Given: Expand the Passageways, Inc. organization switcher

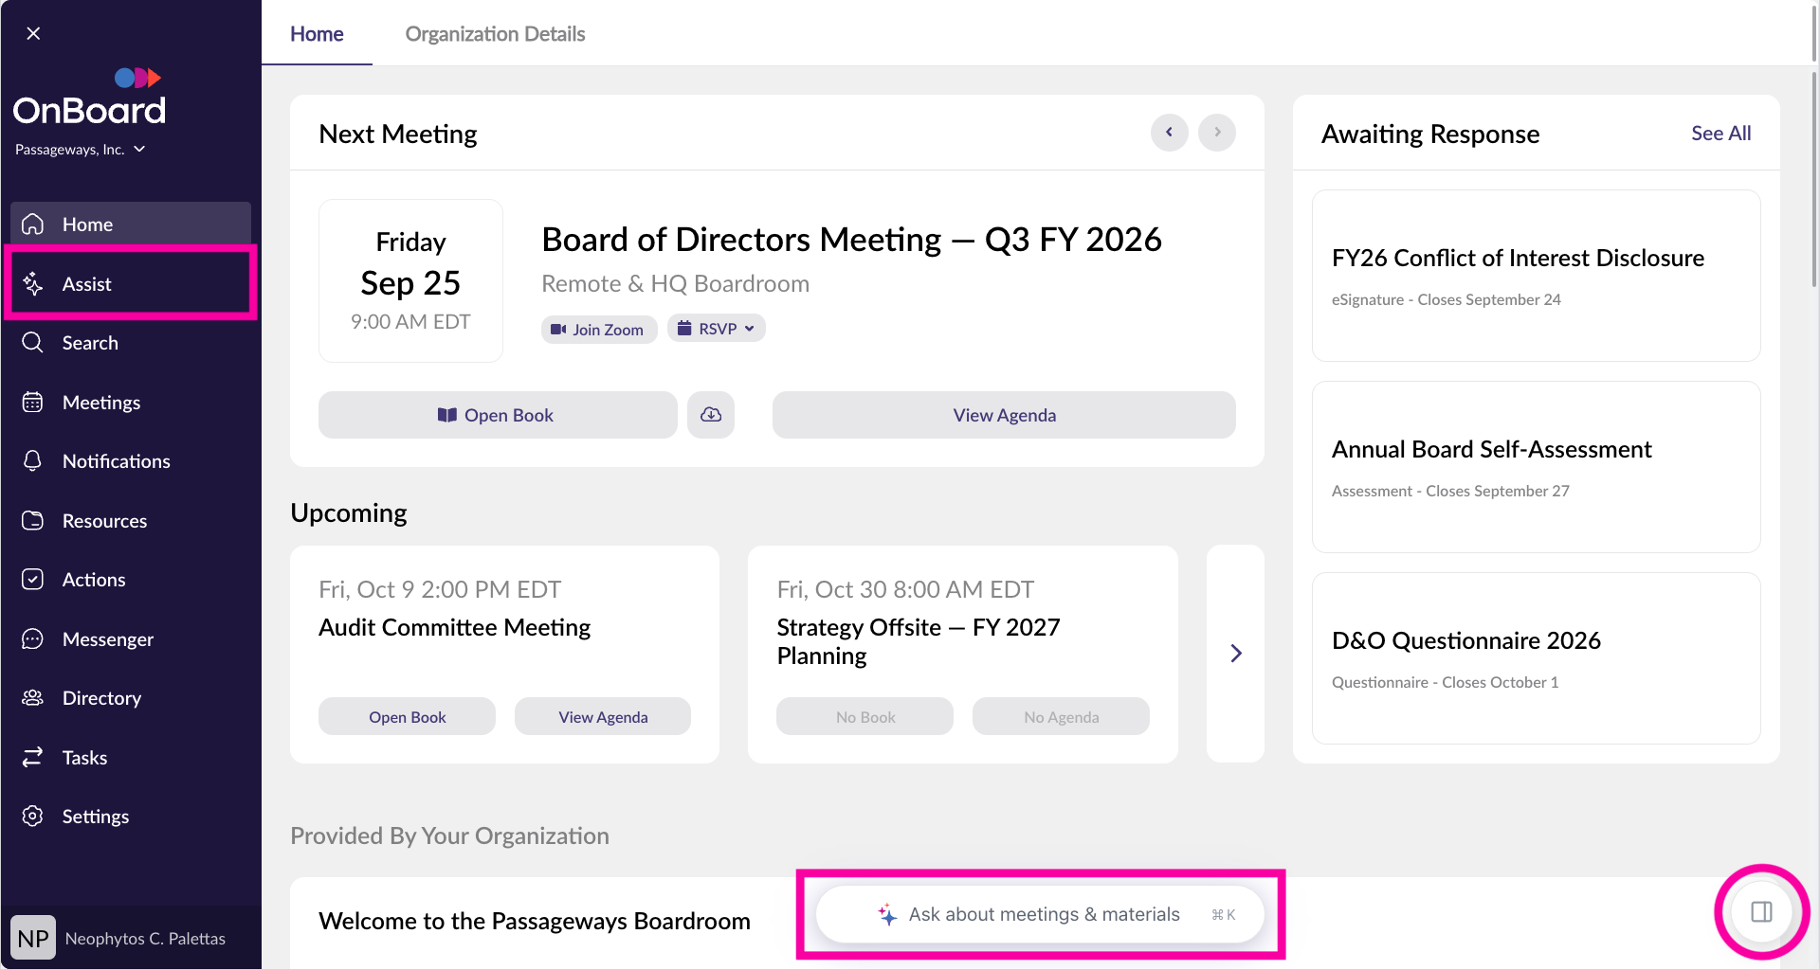Looking at the screenshot, I should (x=81, y=150).
